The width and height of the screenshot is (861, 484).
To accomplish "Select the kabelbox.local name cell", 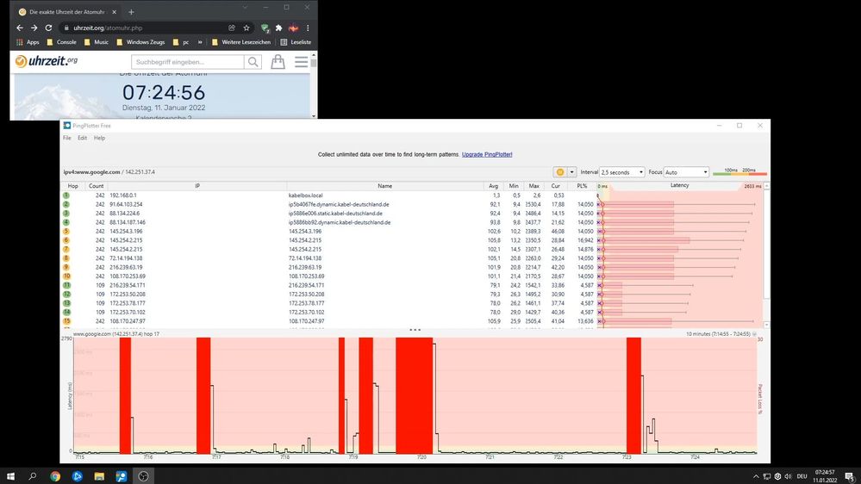I will [306, 195].
